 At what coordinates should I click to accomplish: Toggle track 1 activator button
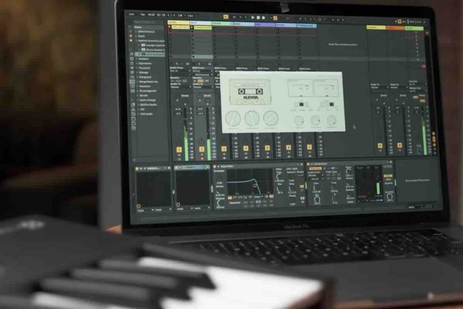pyautogui.click(x=179, y=150)
